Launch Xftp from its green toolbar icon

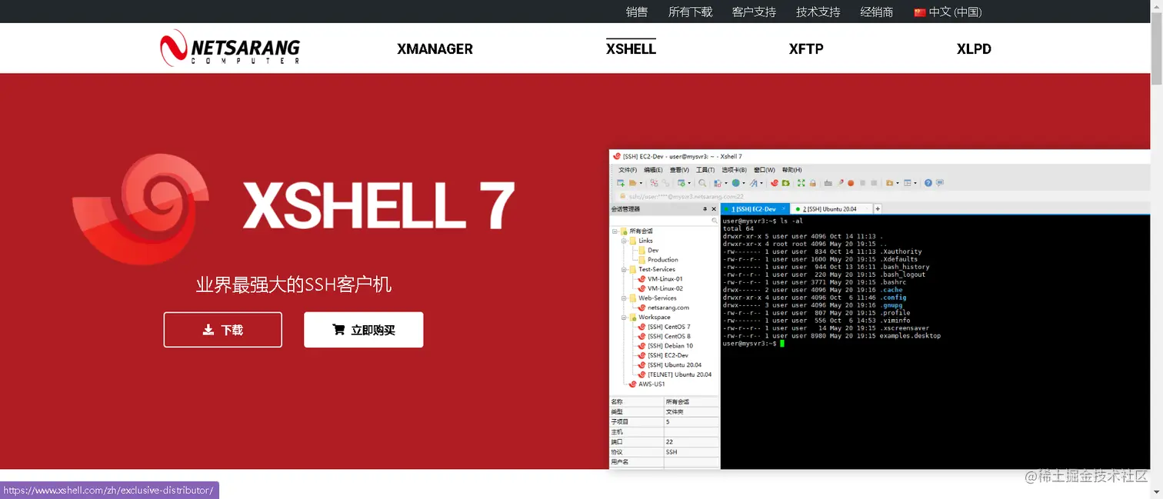(x=785, y=183)
